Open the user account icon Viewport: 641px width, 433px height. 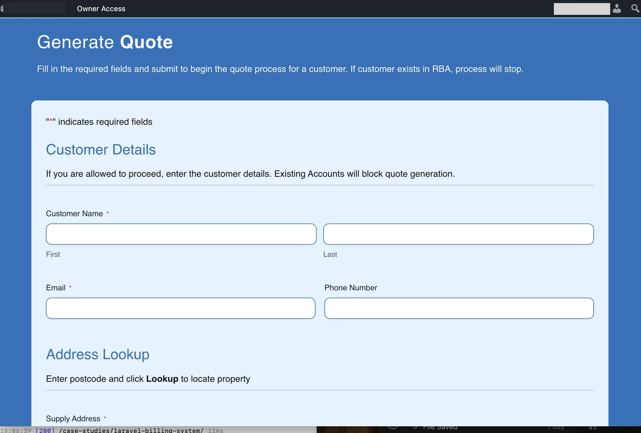[617, 8]
